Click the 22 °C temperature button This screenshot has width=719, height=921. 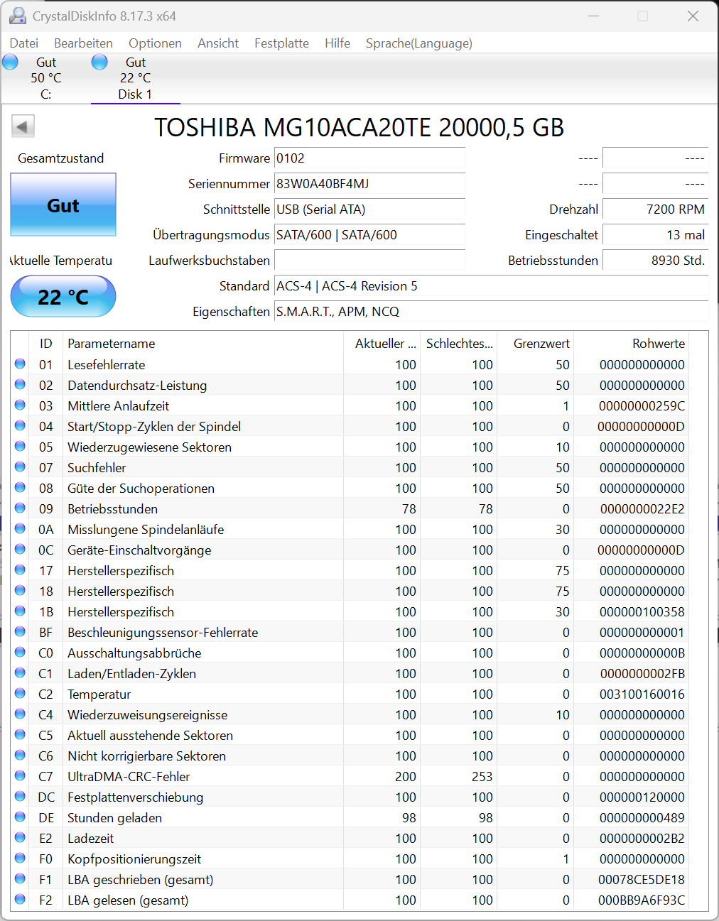click(x=63, y=296)
